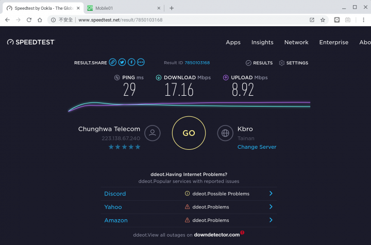This screenshot has width=371, height=245.
Task: Reload the Speedtest page
Action: [29, 20]
